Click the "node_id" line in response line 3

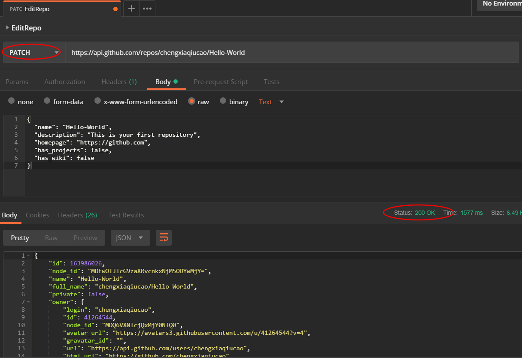[130, 271]
